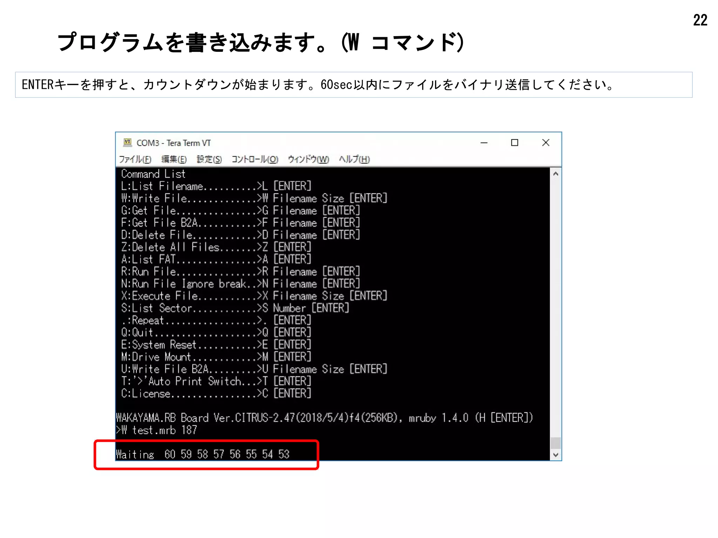Click the 'L:List Filename' command line

pyautogui.click(x=216, y=186)
